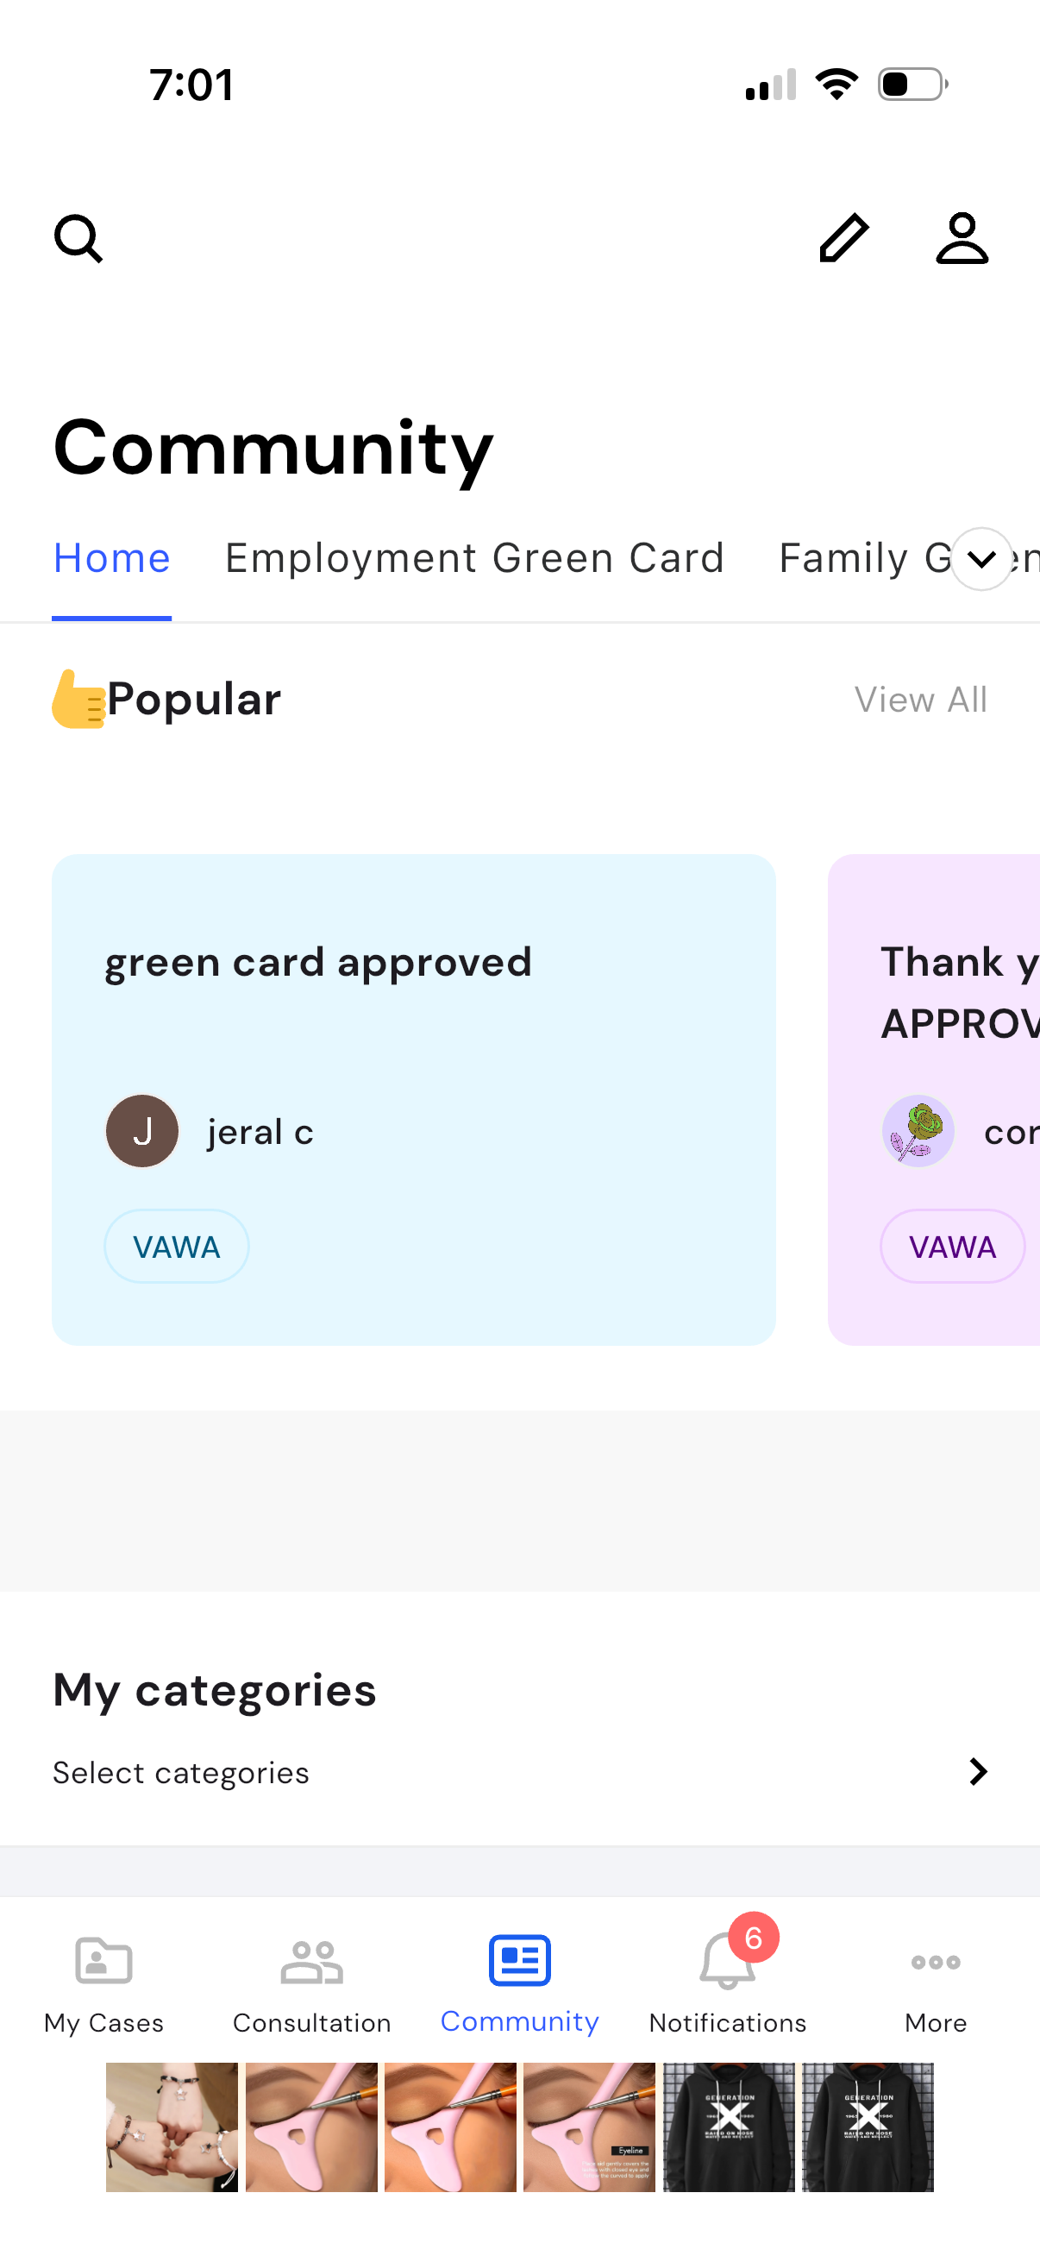This screenshot has height=2262, width=1040.
Task: Switch to Employment Green Card tab
Action: click(x=474, y=558)
